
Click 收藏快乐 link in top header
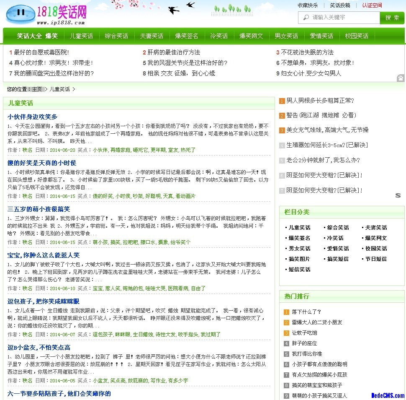point(308,5)
